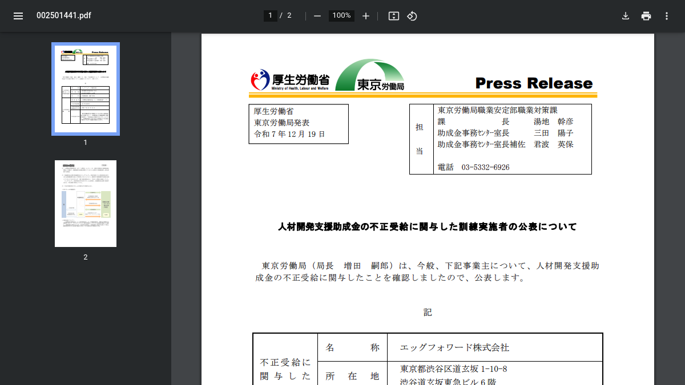The image size is (685, 385).
Task: Click the Press Release heading
Action: click(534, 83)
